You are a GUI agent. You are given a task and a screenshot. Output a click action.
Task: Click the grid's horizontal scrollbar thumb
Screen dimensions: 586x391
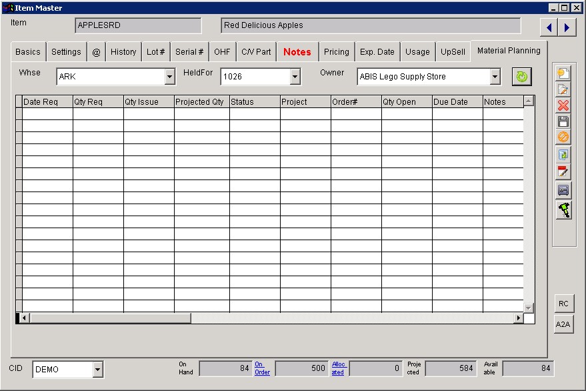click(110, 318)
